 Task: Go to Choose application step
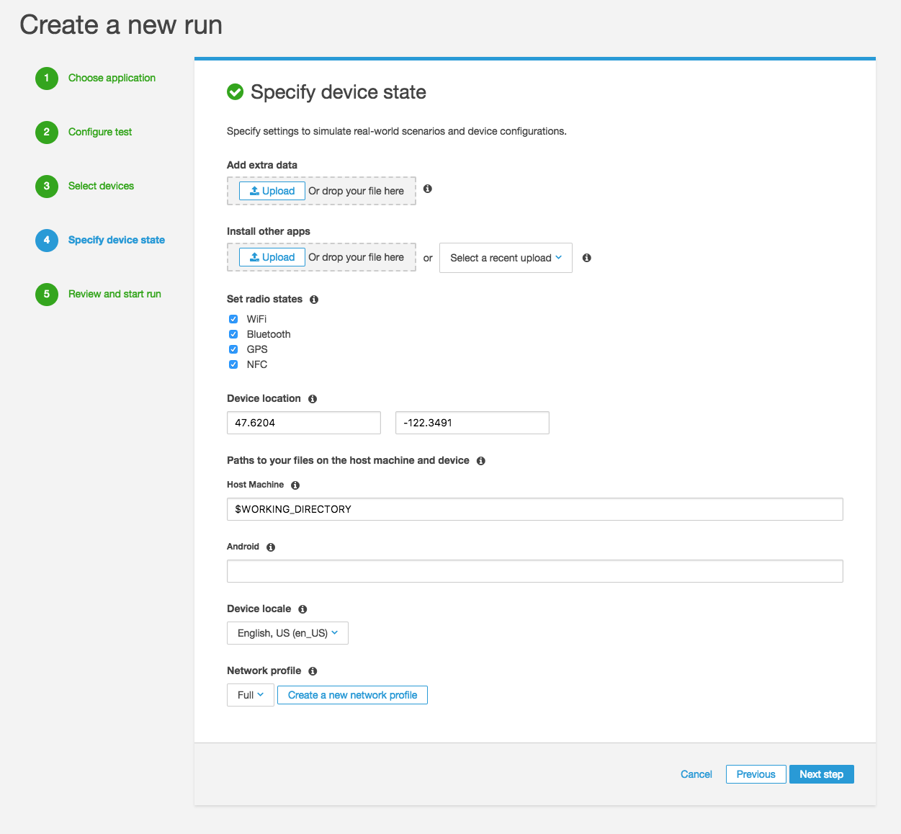coord(112,78)
